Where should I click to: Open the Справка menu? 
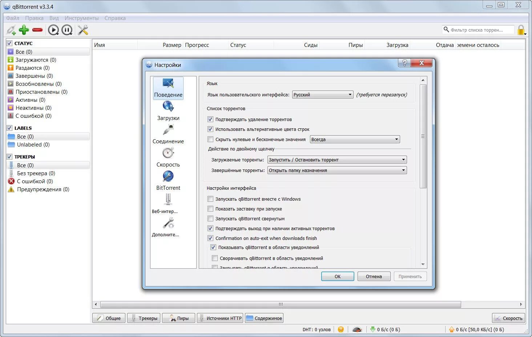[x=115, y=18]
